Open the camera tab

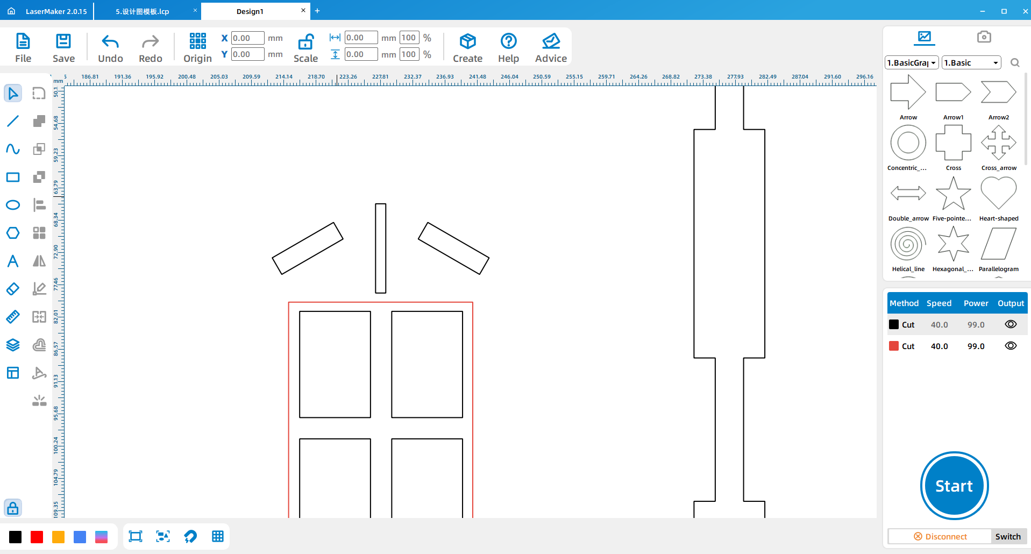984,37
